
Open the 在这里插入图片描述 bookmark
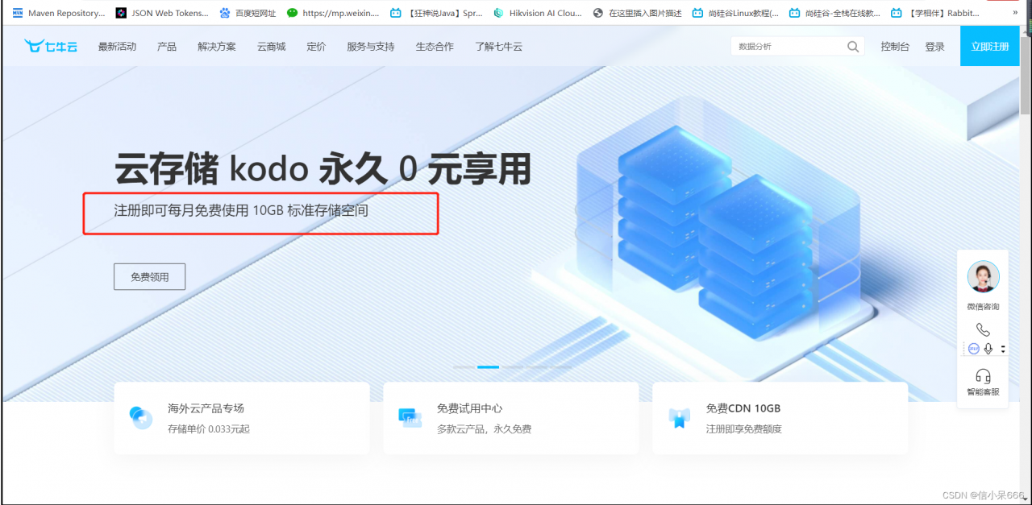[x=637, y=13]
